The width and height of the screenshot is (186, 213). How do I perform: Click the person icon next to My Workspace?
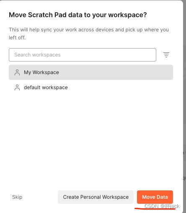click(17, 72)
